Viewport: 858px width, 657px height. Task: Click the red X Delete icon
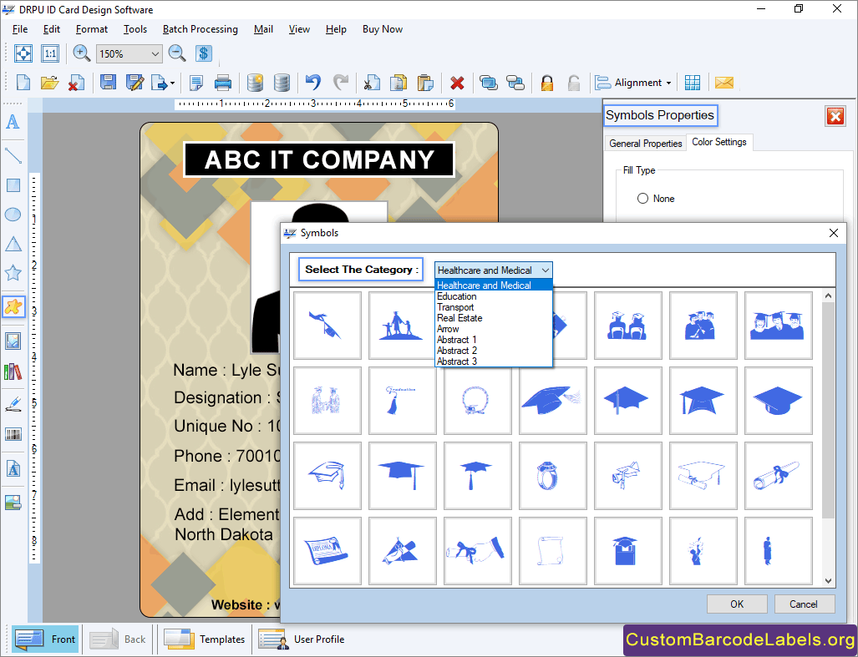458,83
